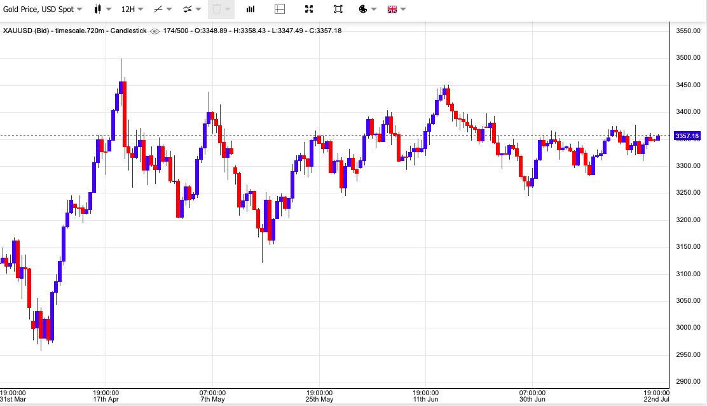Toggle the crosshair grid layout icon
The height and width of the screenshot is (406, 707).
click(280, 9)
